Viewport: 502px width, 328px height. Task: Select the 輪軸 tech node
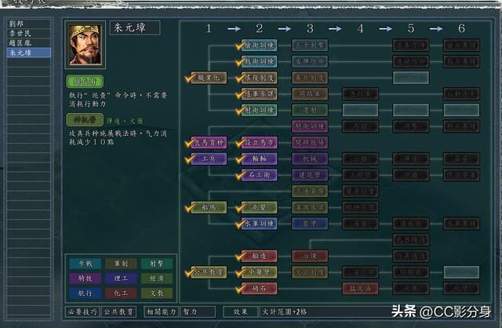[259, 159]
